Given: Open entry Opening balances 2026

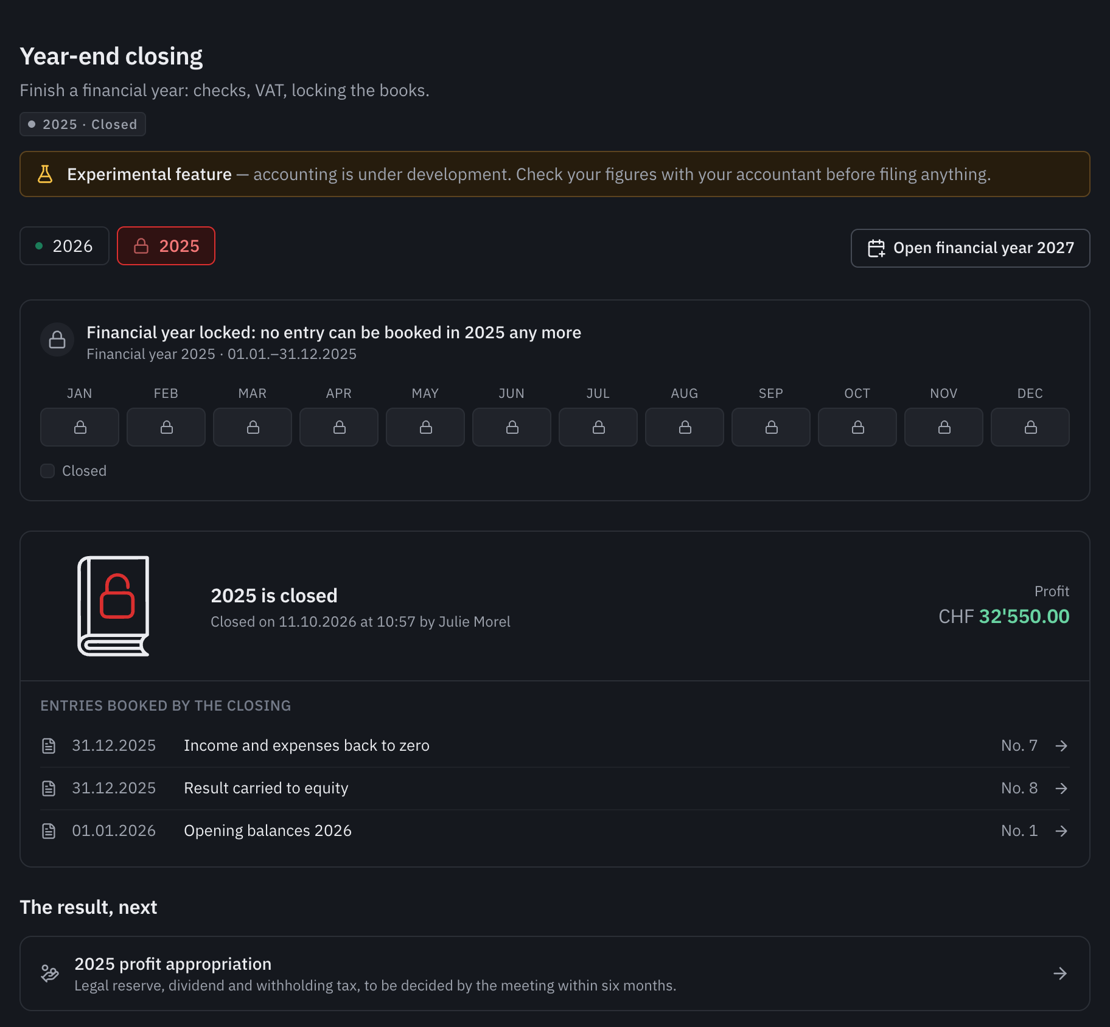Looking at the screenshot, I should (x=555, y=831).
